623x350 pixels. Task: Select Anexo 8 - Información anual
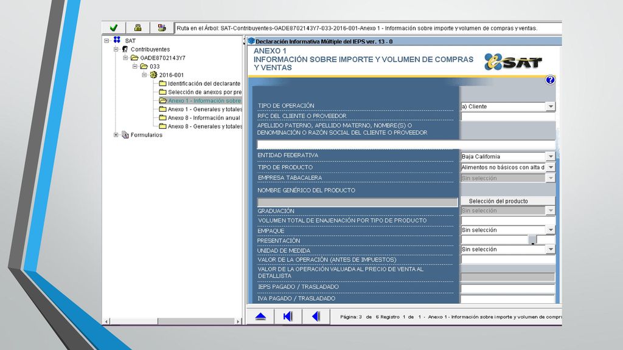(204, 118)
